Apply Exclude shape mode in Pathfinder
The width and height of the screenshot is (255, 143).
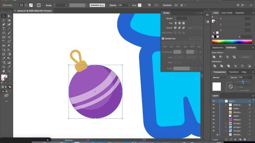(234, 57)
